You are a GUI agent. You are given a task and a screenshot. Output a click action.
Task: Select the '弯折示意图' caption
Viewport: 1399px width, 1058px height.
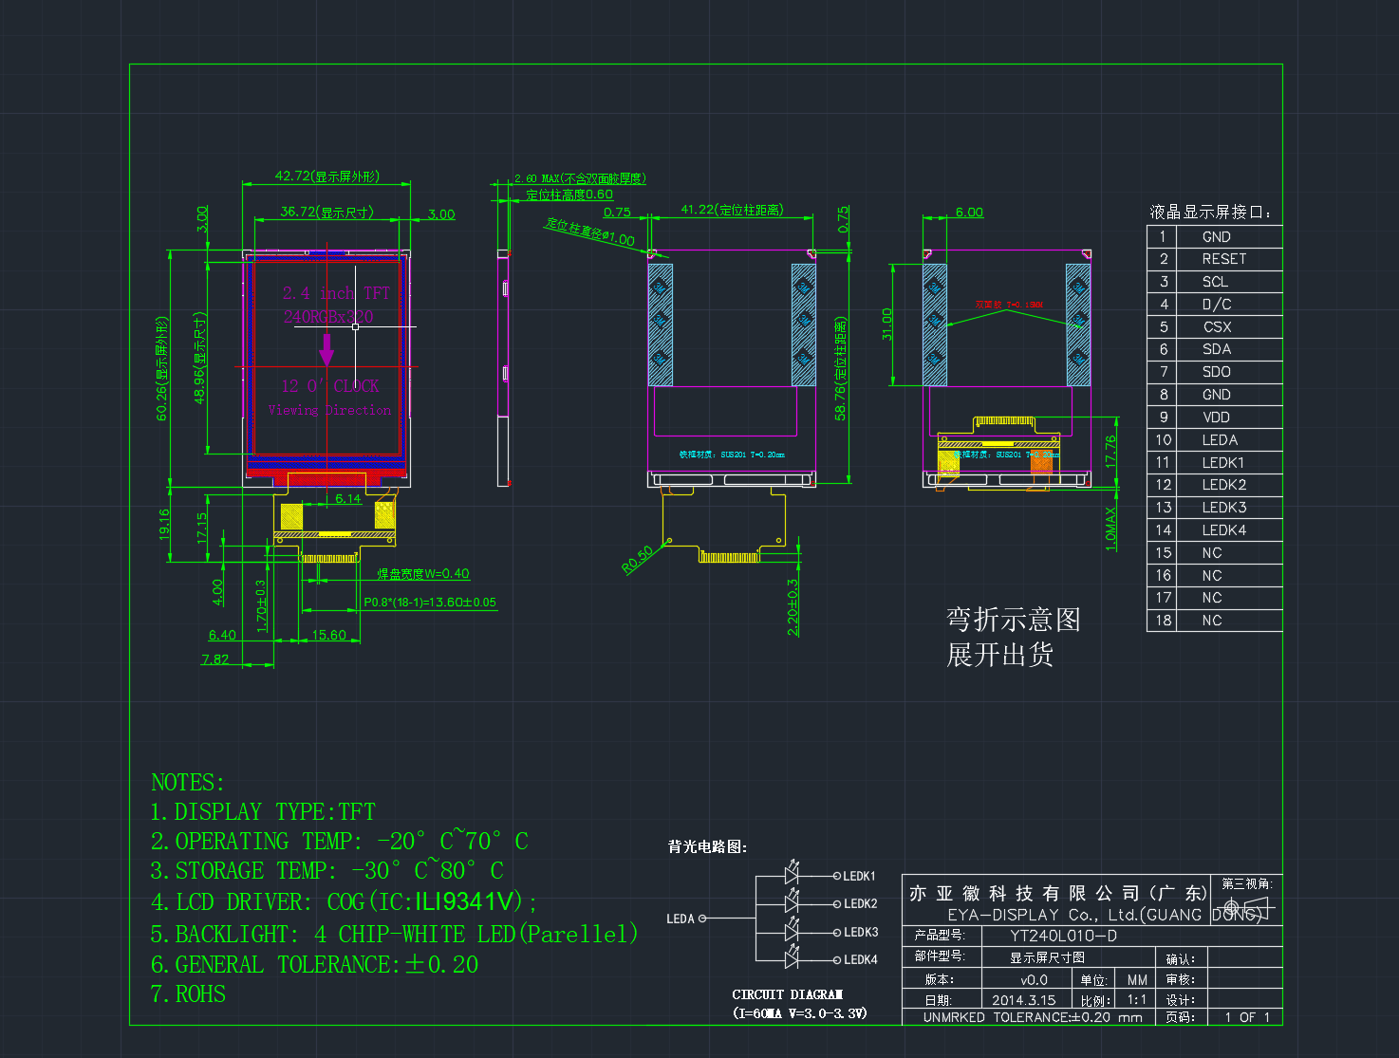point(1014,620)
